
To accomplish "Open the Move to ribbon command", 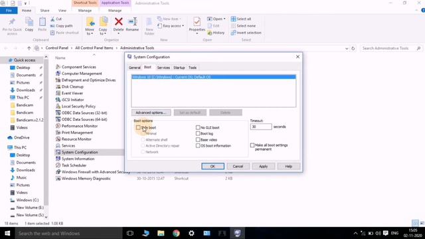I will [x=90, y=27].
